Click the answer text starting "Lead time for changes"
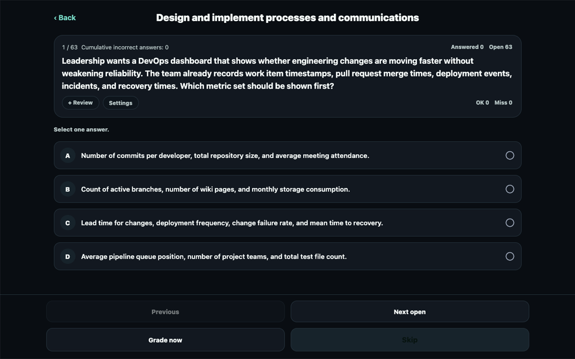 pyautogui.click(x=232, y=223)
